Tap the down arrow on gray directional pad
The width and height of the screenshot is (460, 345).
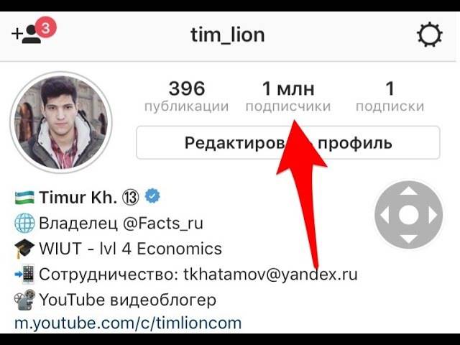(x=408, y=239)
